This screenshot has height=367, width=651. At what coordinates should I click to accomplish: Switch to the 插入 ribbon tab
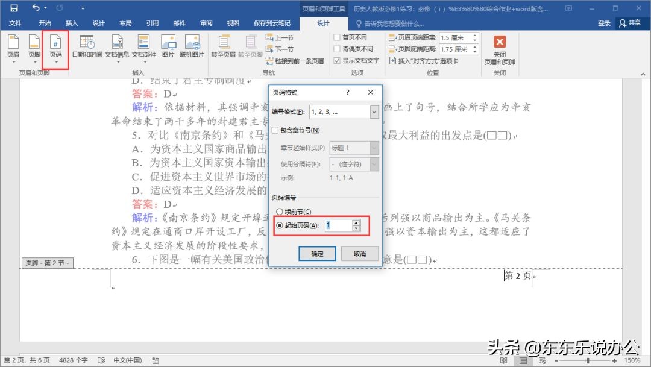coord(72,23)
